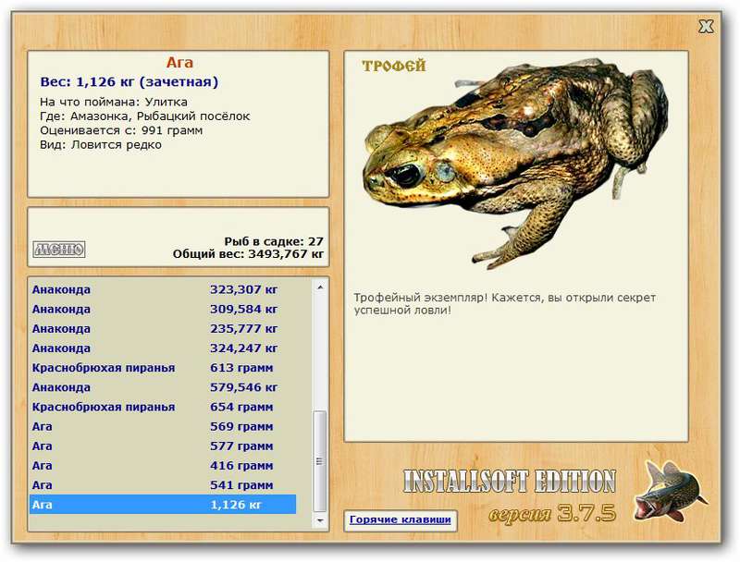Select Анаконда 323,307 кг entry

163,289
